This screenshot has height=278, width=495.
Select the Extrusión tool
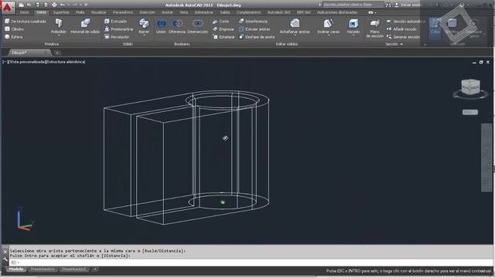115,21
